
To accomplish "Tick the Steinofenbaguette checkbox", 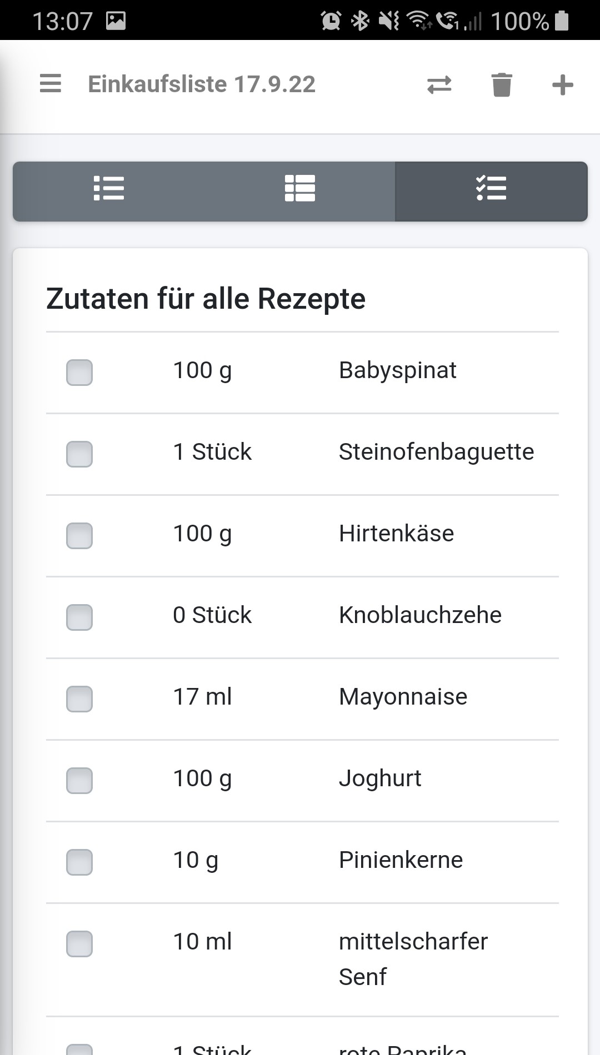I will coord(79,454).
